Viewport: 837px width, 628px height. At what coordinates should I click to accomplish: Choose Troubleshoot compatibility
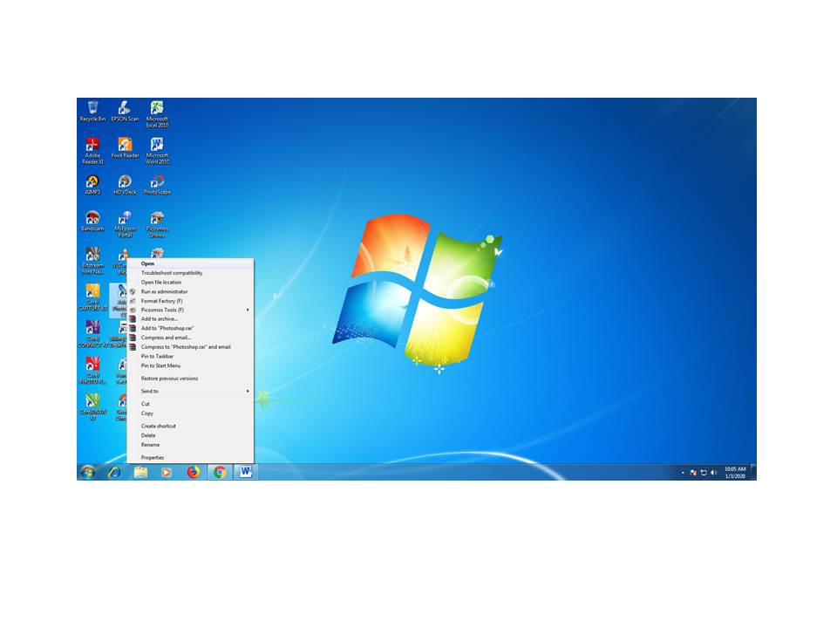[x=190, y=273]
